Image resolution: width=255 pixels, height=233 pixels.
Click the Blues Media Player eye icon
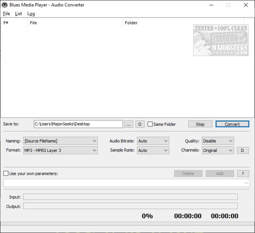click(4, 5)
